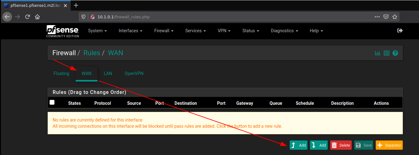Screen dimensions: 419x155
Task: Expand the Status menu
Action: pyautogui.click(x=251, y=31)
